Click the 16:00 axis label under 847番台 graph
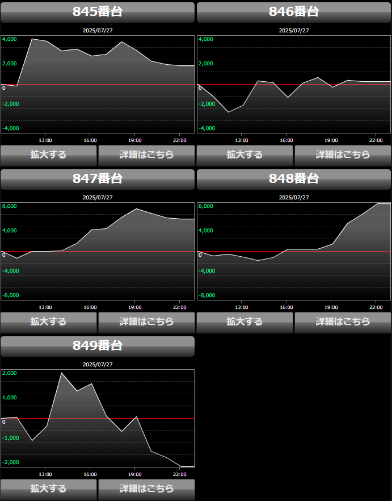The width and height of the screenshot is (392, 501). click(x=90, y=307)
